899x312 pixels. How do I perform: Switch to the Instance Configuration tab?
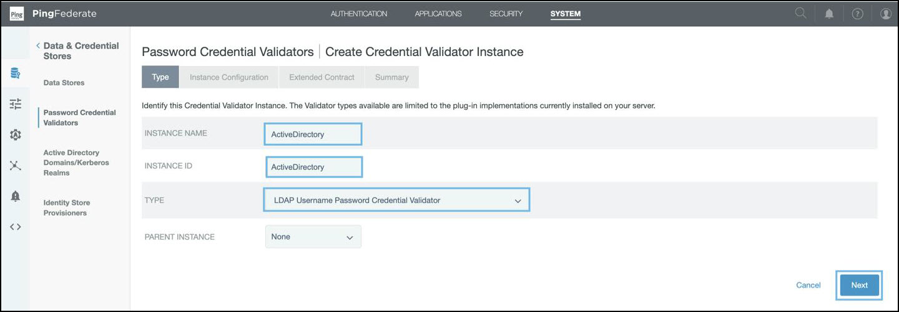point(229,77)
